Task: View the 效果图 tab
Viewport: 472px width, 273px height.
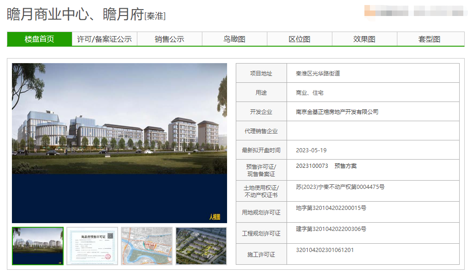Action: [x=364, y=39]
